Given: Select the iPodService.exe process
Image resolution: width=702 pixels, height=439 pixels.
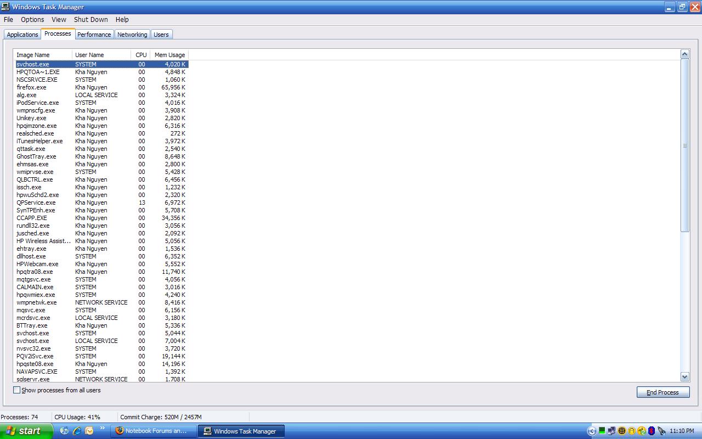Looking at the screenshot, I should 101,103.
